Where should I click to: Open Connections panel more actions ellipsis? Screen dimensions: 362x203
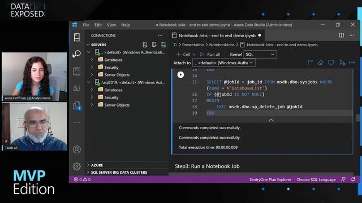[160, 36]
